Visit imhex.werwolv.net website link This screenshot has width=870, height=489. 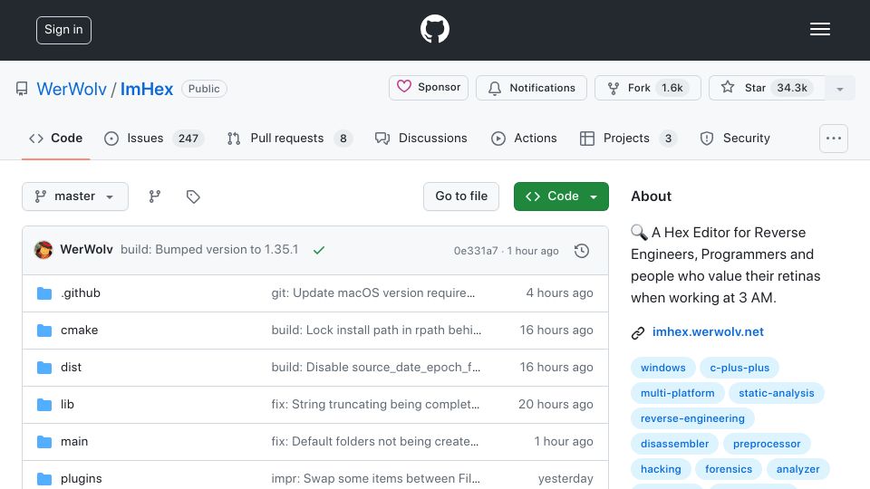pos(708,331)
